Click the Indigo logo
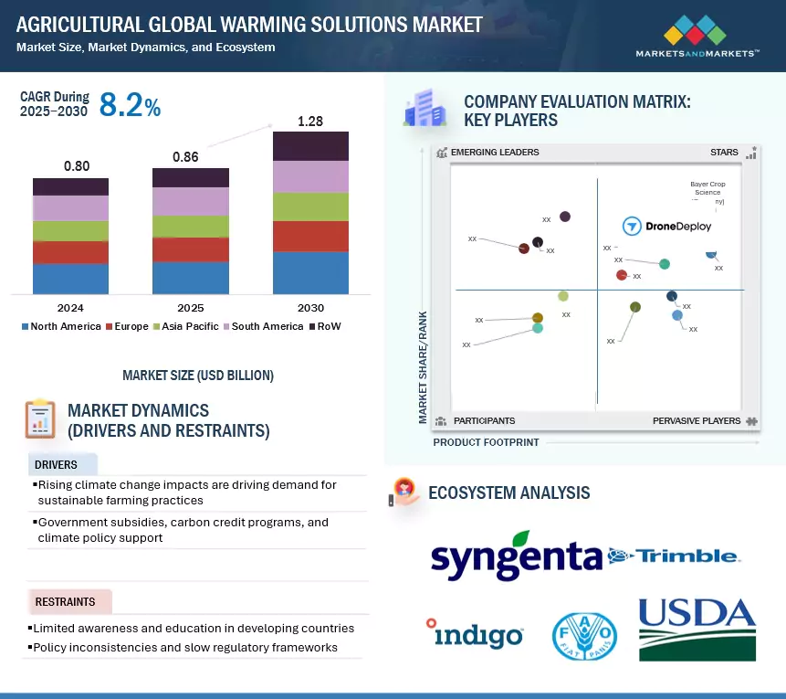The width and height of the screenshot is (786, 699). [x=475, y=634]
